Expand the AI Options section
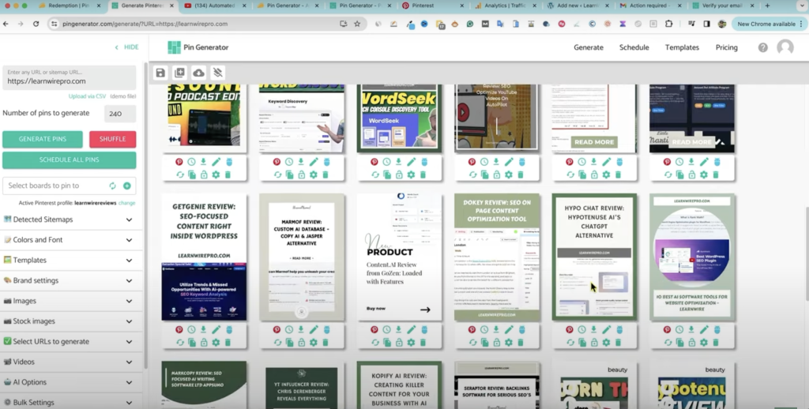Image resolution: width=809 pixels, height=409 pixels. pos(70,382)
